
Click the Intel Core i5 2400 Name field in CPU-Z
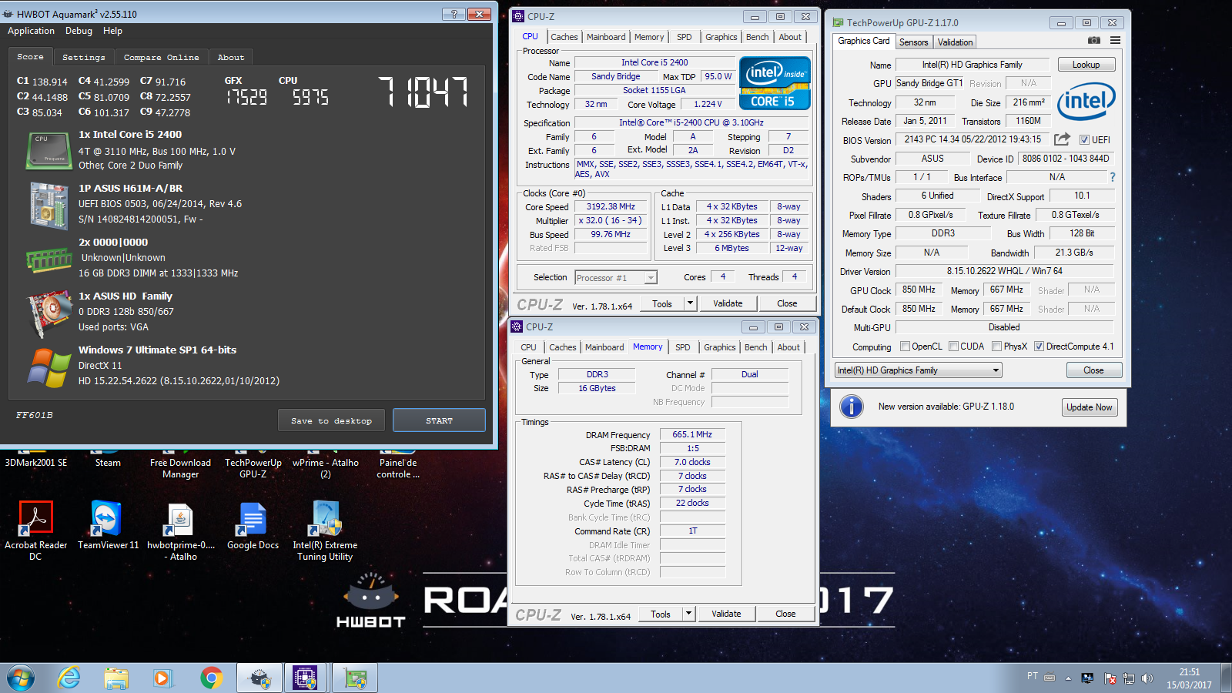(654, 62)
